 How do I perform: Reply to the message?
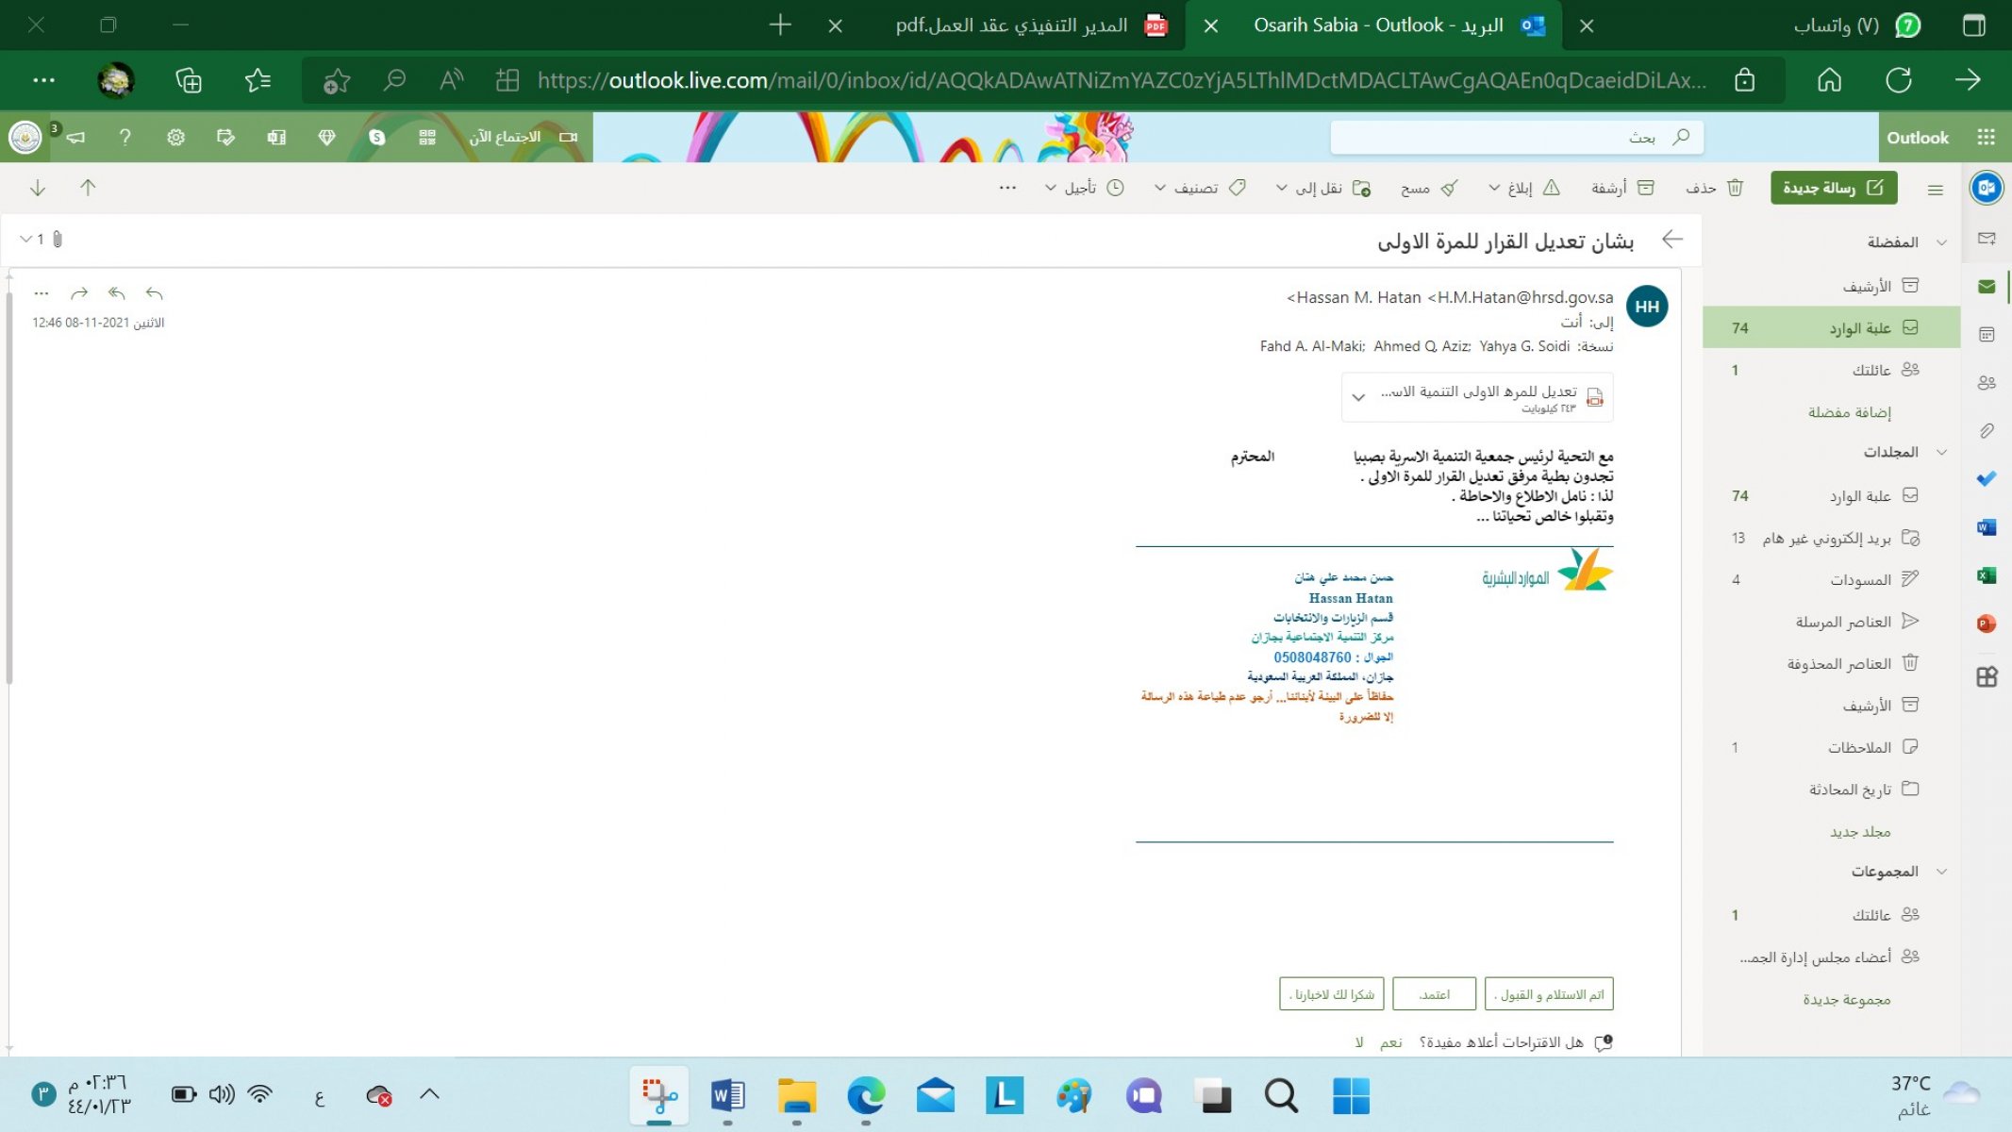pos(154,293)
